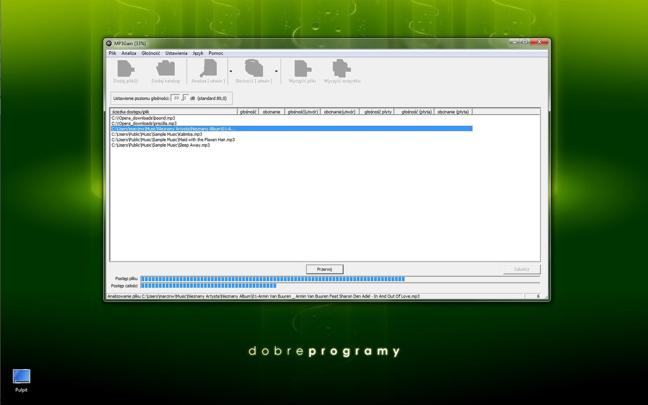Maximize the MP3Gain window
The width and height of the screenshot is (648, 405).
pos(525,42)
